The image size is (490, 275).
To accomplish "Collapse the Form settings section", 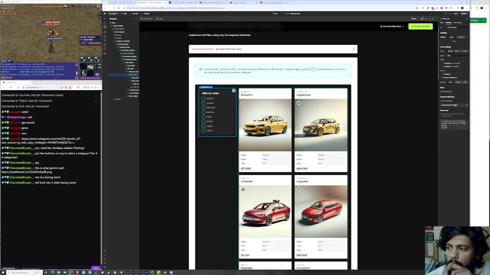I will (x=467, y=47).
